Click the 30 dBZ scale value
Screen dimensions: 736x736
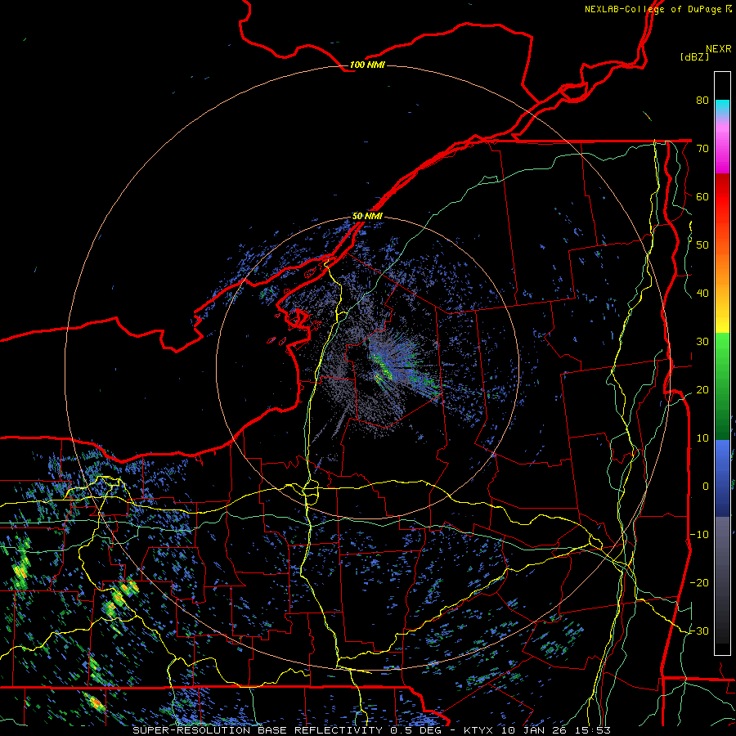tap(702, 342)
